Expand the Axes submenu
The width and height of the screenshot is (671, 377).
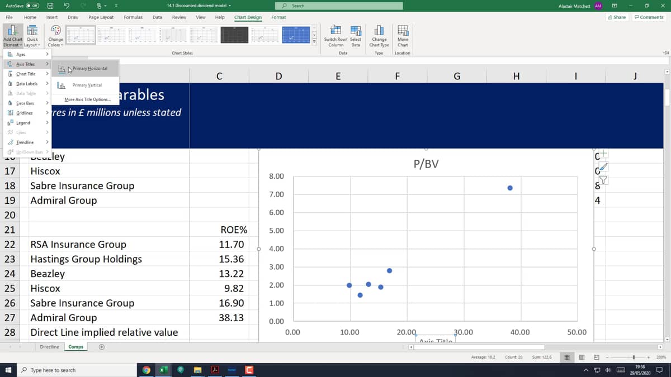pos(26,54)
